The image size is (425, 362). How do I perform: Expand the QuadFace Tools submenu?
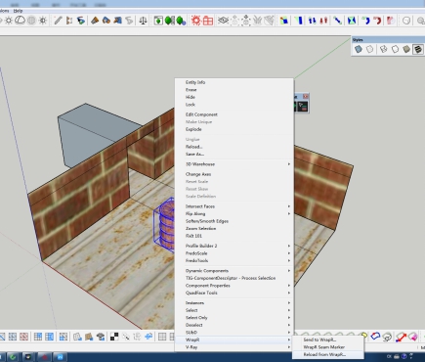pyautogui.click(x=234, y=293)
